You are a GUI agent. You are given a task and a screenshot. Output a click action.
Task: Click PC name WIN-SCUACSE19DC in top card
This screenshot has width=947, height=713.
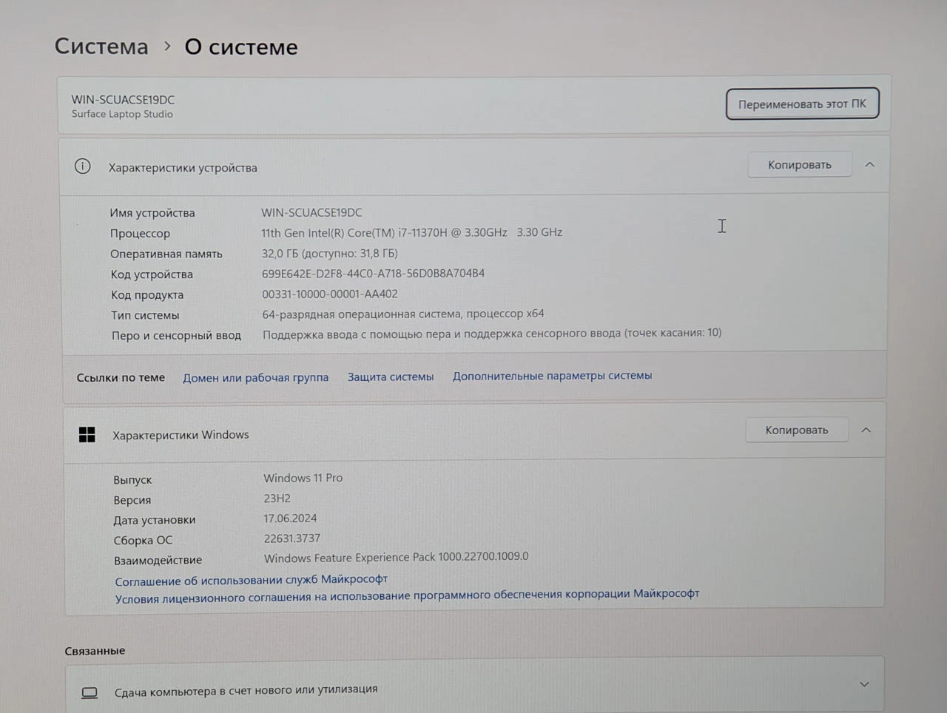coord(123,100)
